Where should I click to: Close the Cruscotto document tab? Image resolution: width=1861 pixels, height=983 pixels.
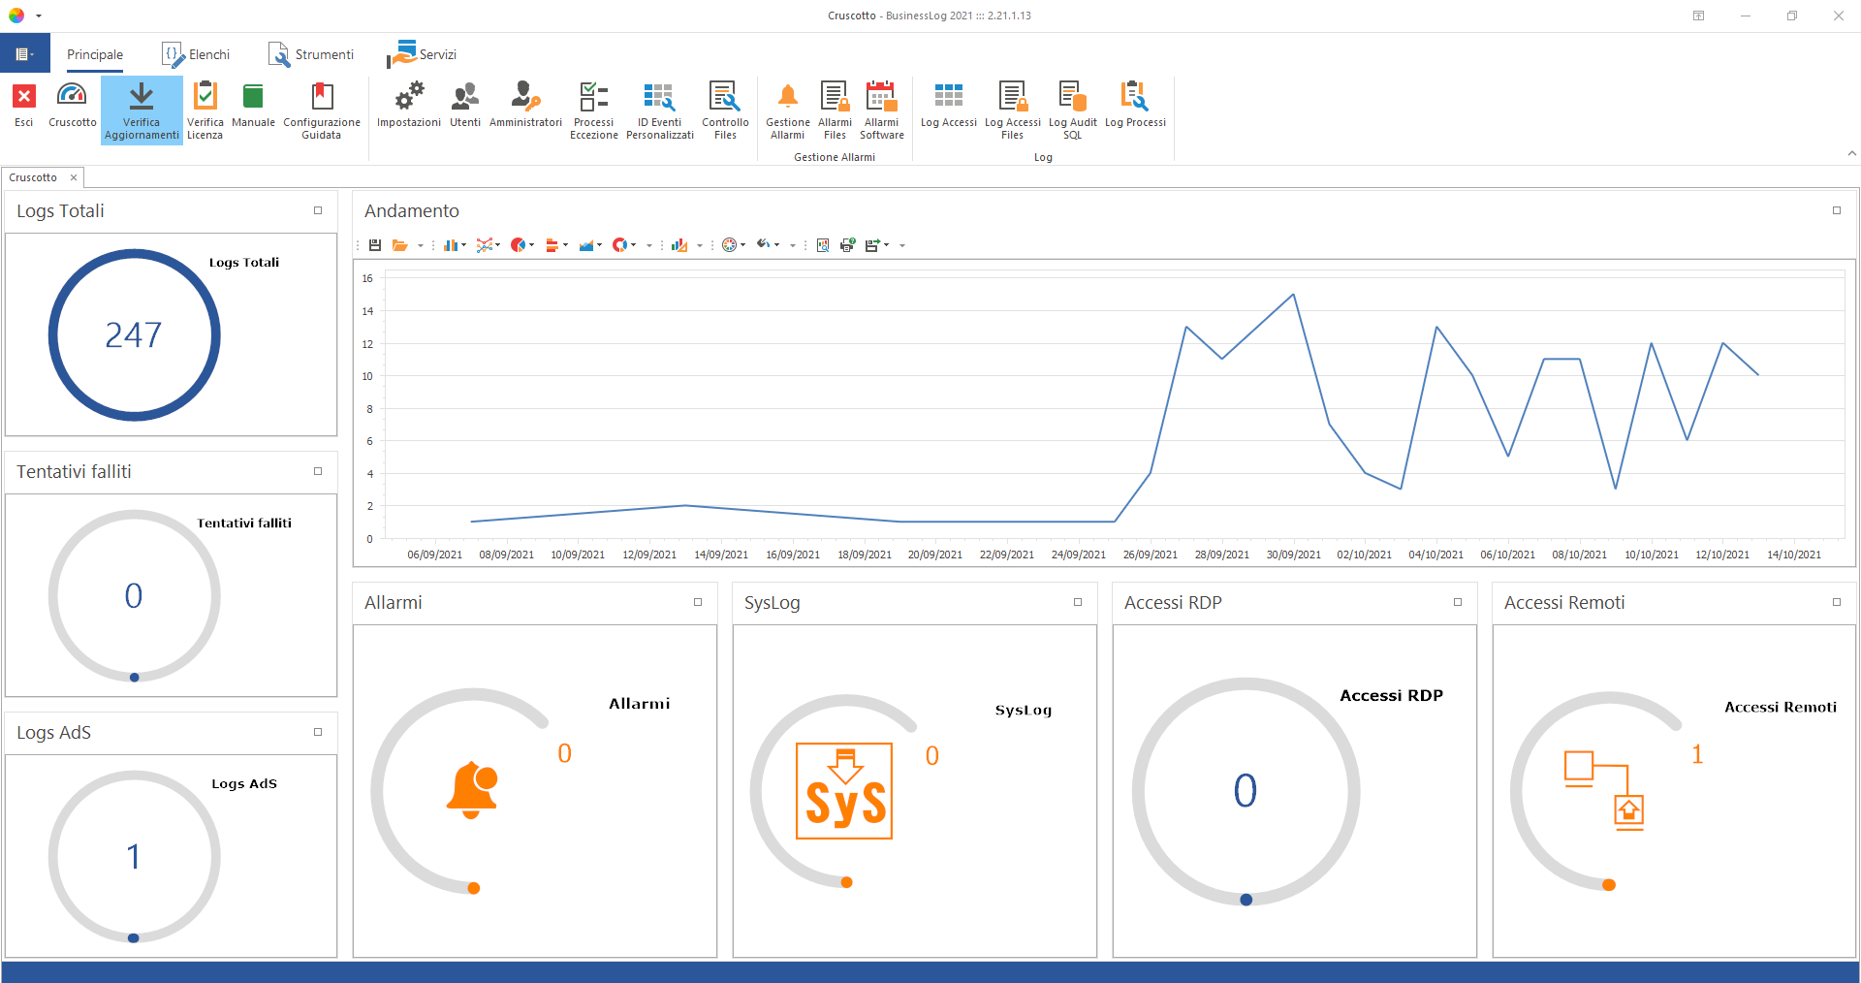[74, 177]
